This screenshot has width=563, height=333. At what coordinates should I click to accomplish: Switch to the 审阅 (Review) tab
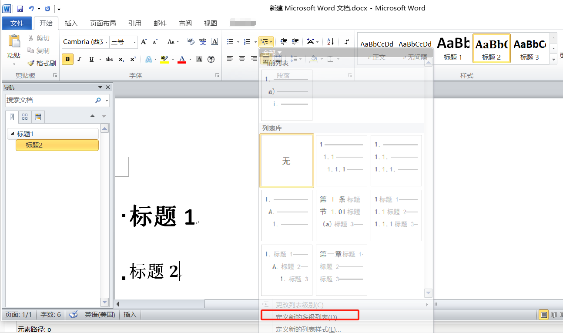point(185,24)
